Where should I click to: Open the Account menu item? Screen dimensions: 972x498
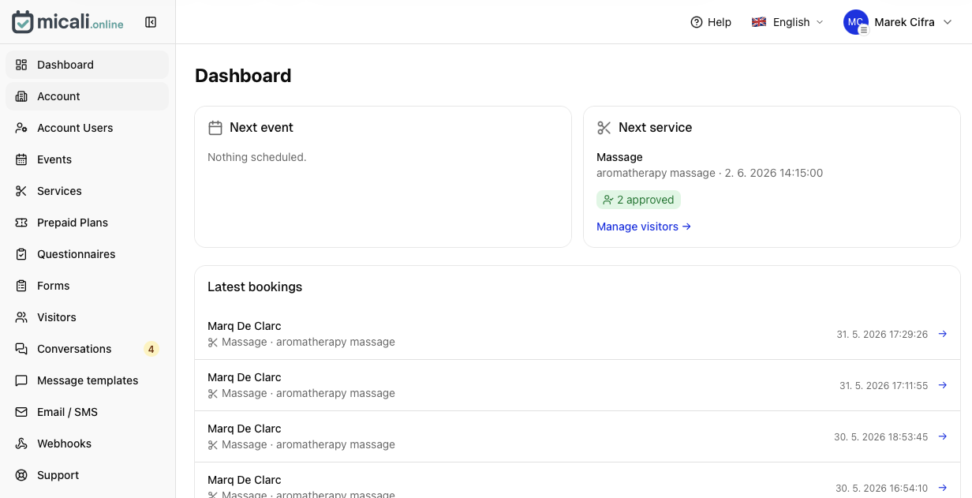(x=87, y=96)
